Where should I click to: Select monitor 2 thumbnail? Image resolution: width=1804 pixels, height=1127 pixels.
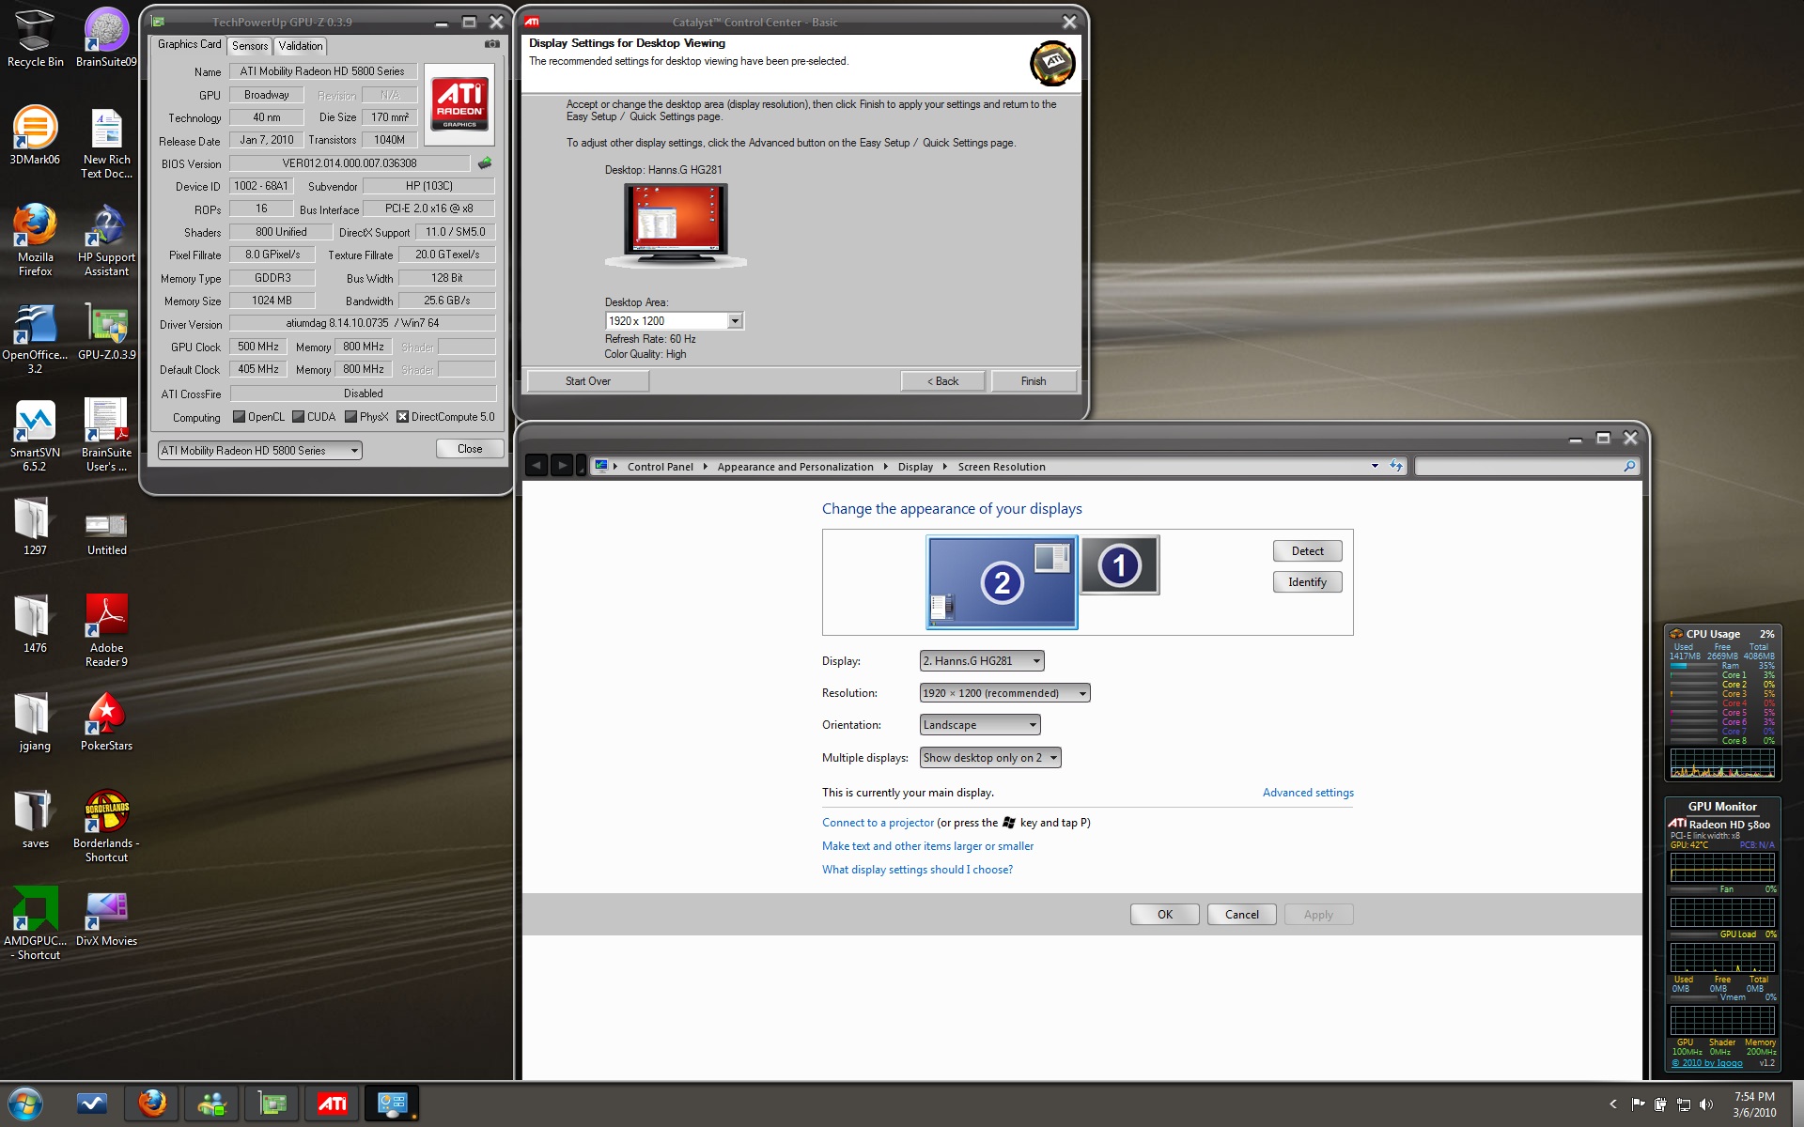coord(1002,582)
